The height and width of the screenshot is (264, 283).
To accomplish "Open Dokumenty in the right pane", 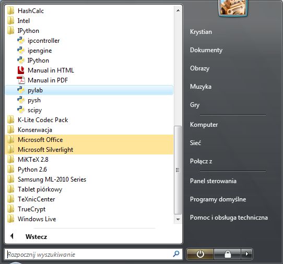I will coord(206,50).
